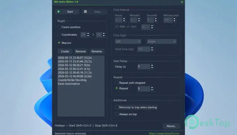Viewport: 237px width, 135px height.
Task: Click the Y coordinate input field
Action: [99, 35]
